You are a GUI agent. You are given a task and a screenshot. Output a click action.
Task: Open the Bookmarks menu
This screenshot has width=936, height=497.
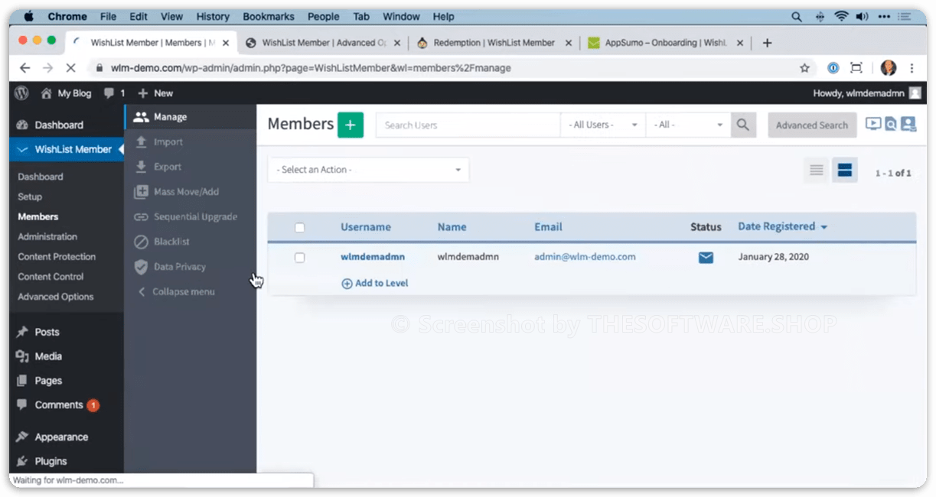pos(270,17)
